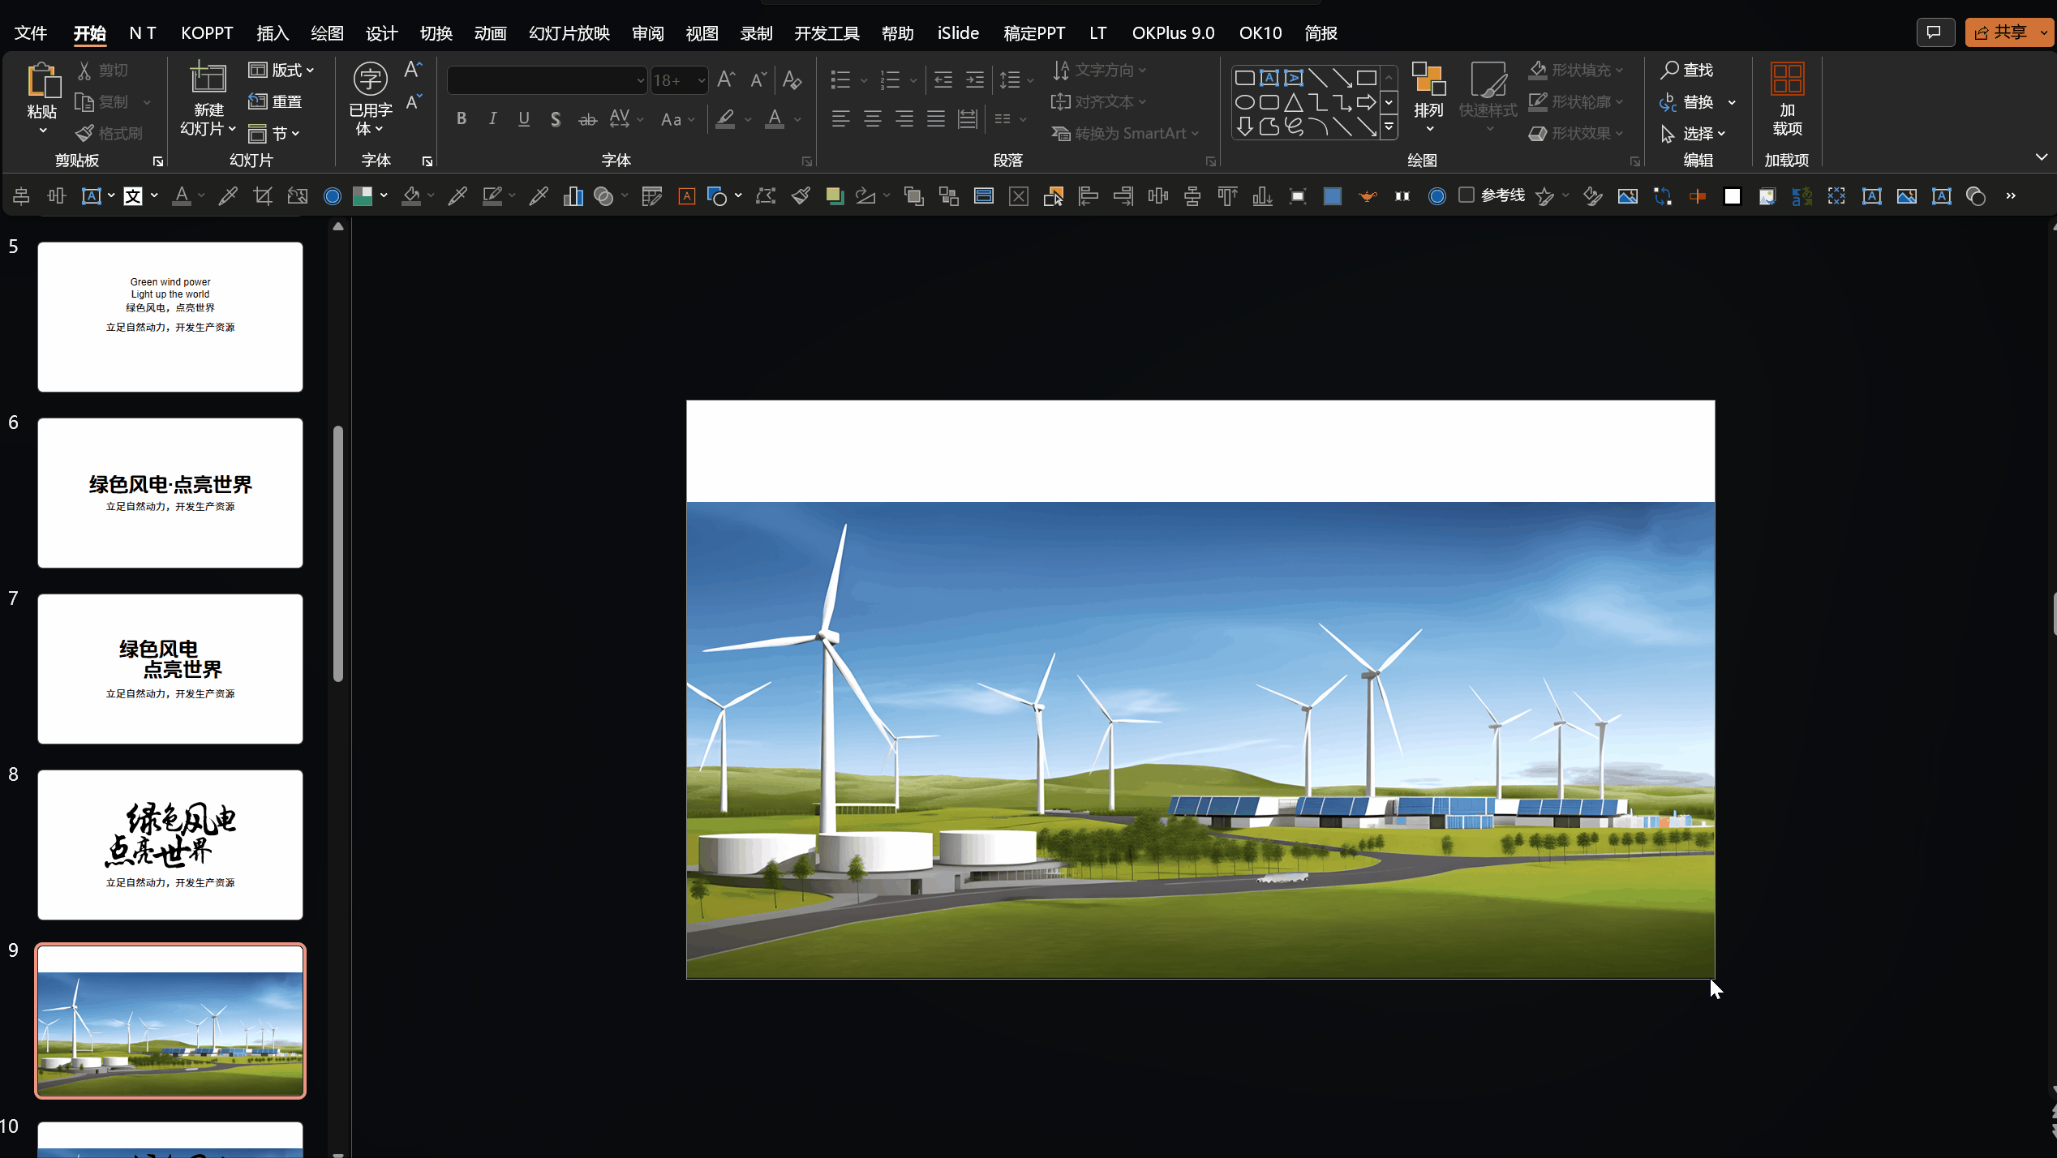This screenshot has width=2057, height=1158.
Task: Toggle center text alignment
Action: point(873,119)
